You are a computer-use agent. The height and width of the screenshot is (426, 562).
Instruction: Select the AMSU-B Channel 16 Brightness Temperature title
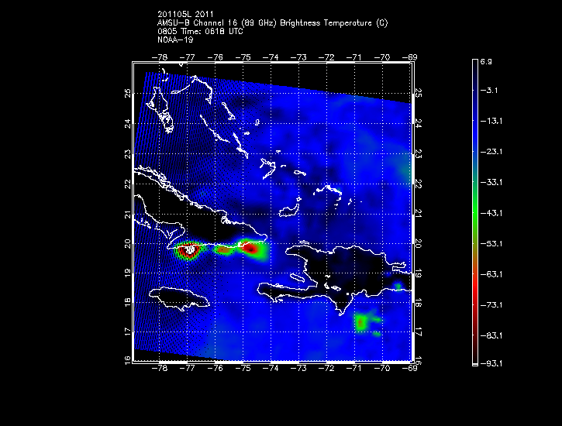coord(272,23)
